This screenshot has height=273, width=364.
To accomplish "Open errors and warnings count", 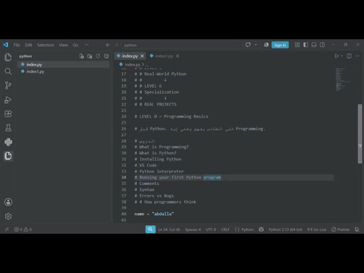I will click(23, 229).
